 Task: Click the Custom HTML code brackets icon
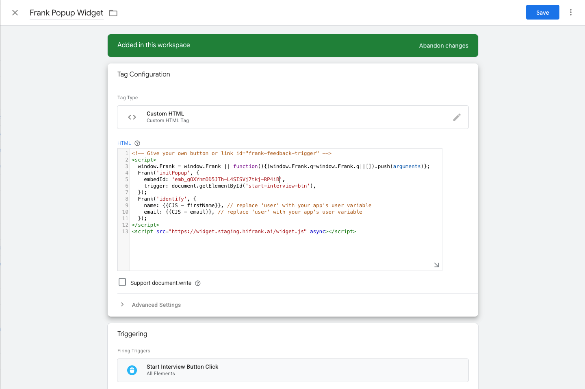pos(132,117)
